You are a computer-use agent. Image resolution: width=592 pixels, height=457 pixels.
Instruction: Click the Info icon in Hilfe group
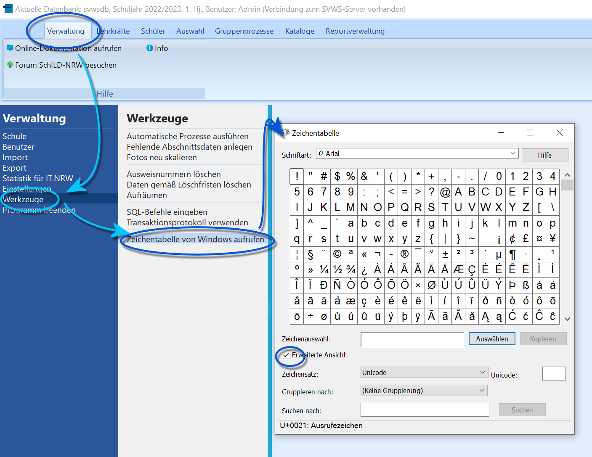[x=149, y=48]
